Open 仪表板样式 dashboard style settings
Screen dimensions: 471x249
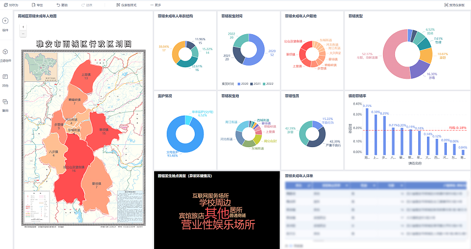click(127, 5)
